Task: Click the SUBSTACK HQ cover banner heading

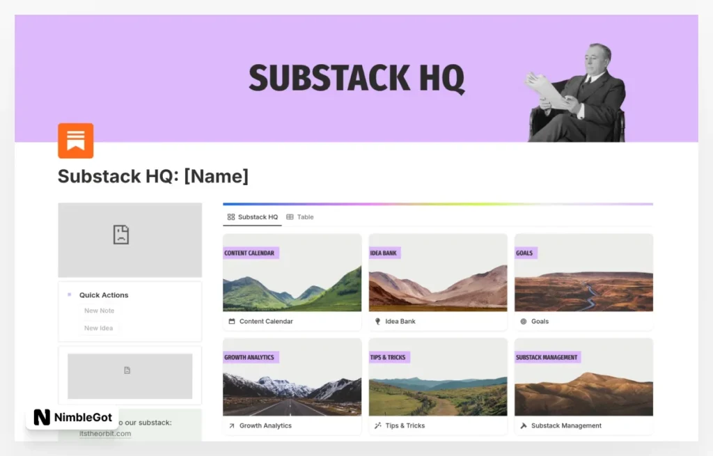Action: click(x=357, y=78)
